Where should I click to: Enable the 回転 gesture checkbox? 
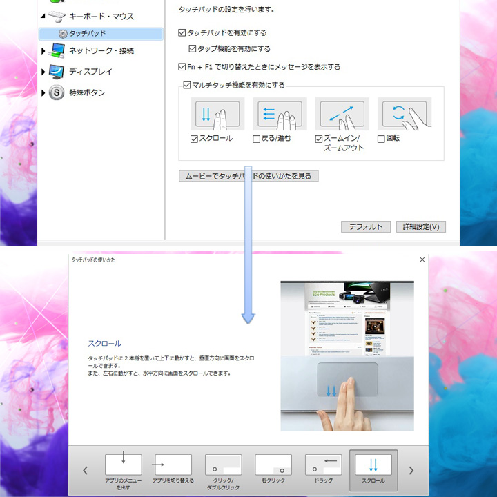pos(381,139)
